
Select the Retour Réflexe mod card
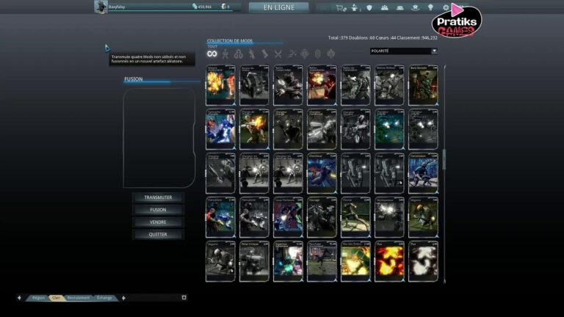(x=389, y=85)
